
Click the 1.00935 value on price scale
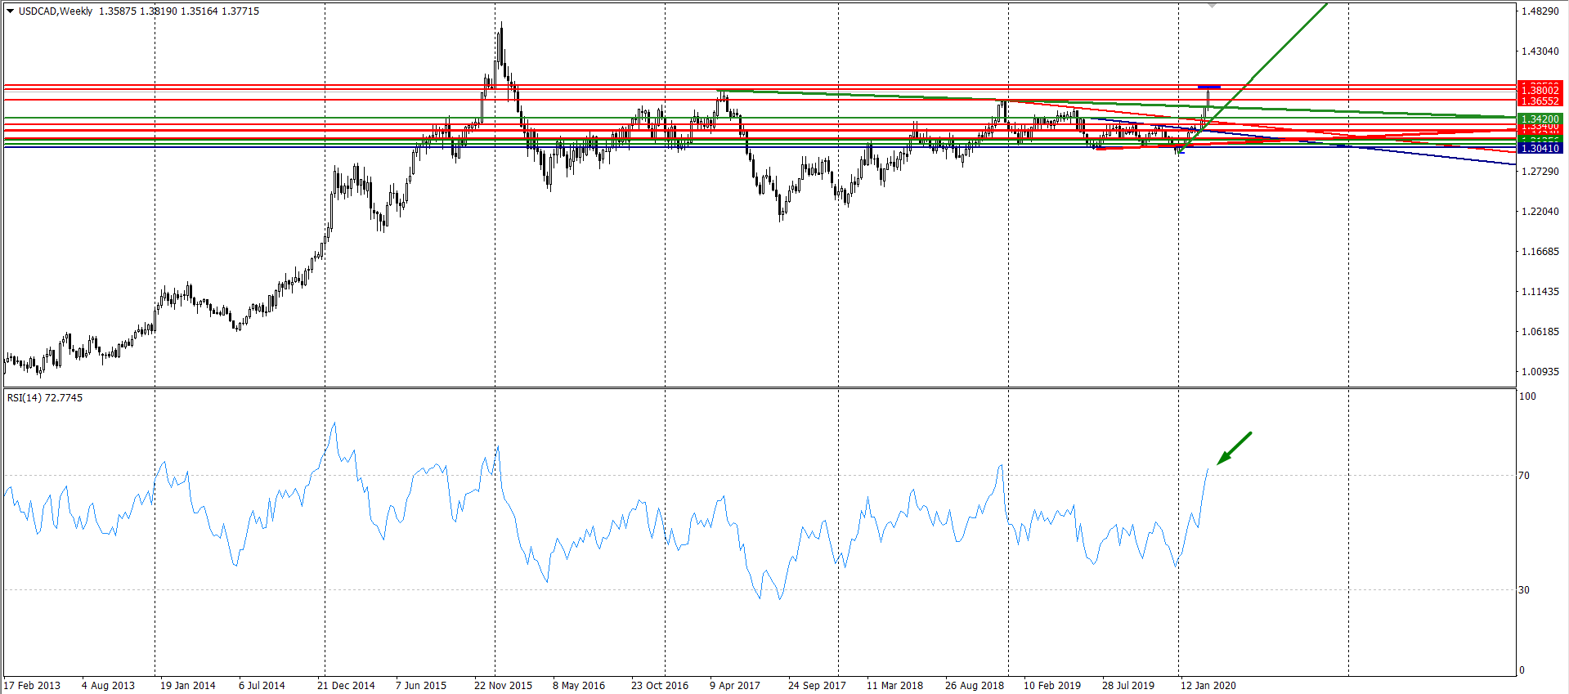(1540, 372)
